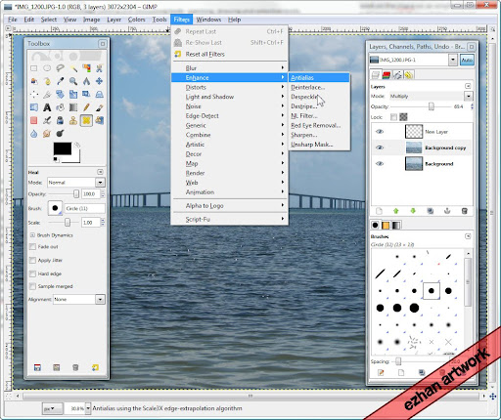501x420 pixels.
Task: Enable the Sample merged checkbox
Action: tap(32, 286)
